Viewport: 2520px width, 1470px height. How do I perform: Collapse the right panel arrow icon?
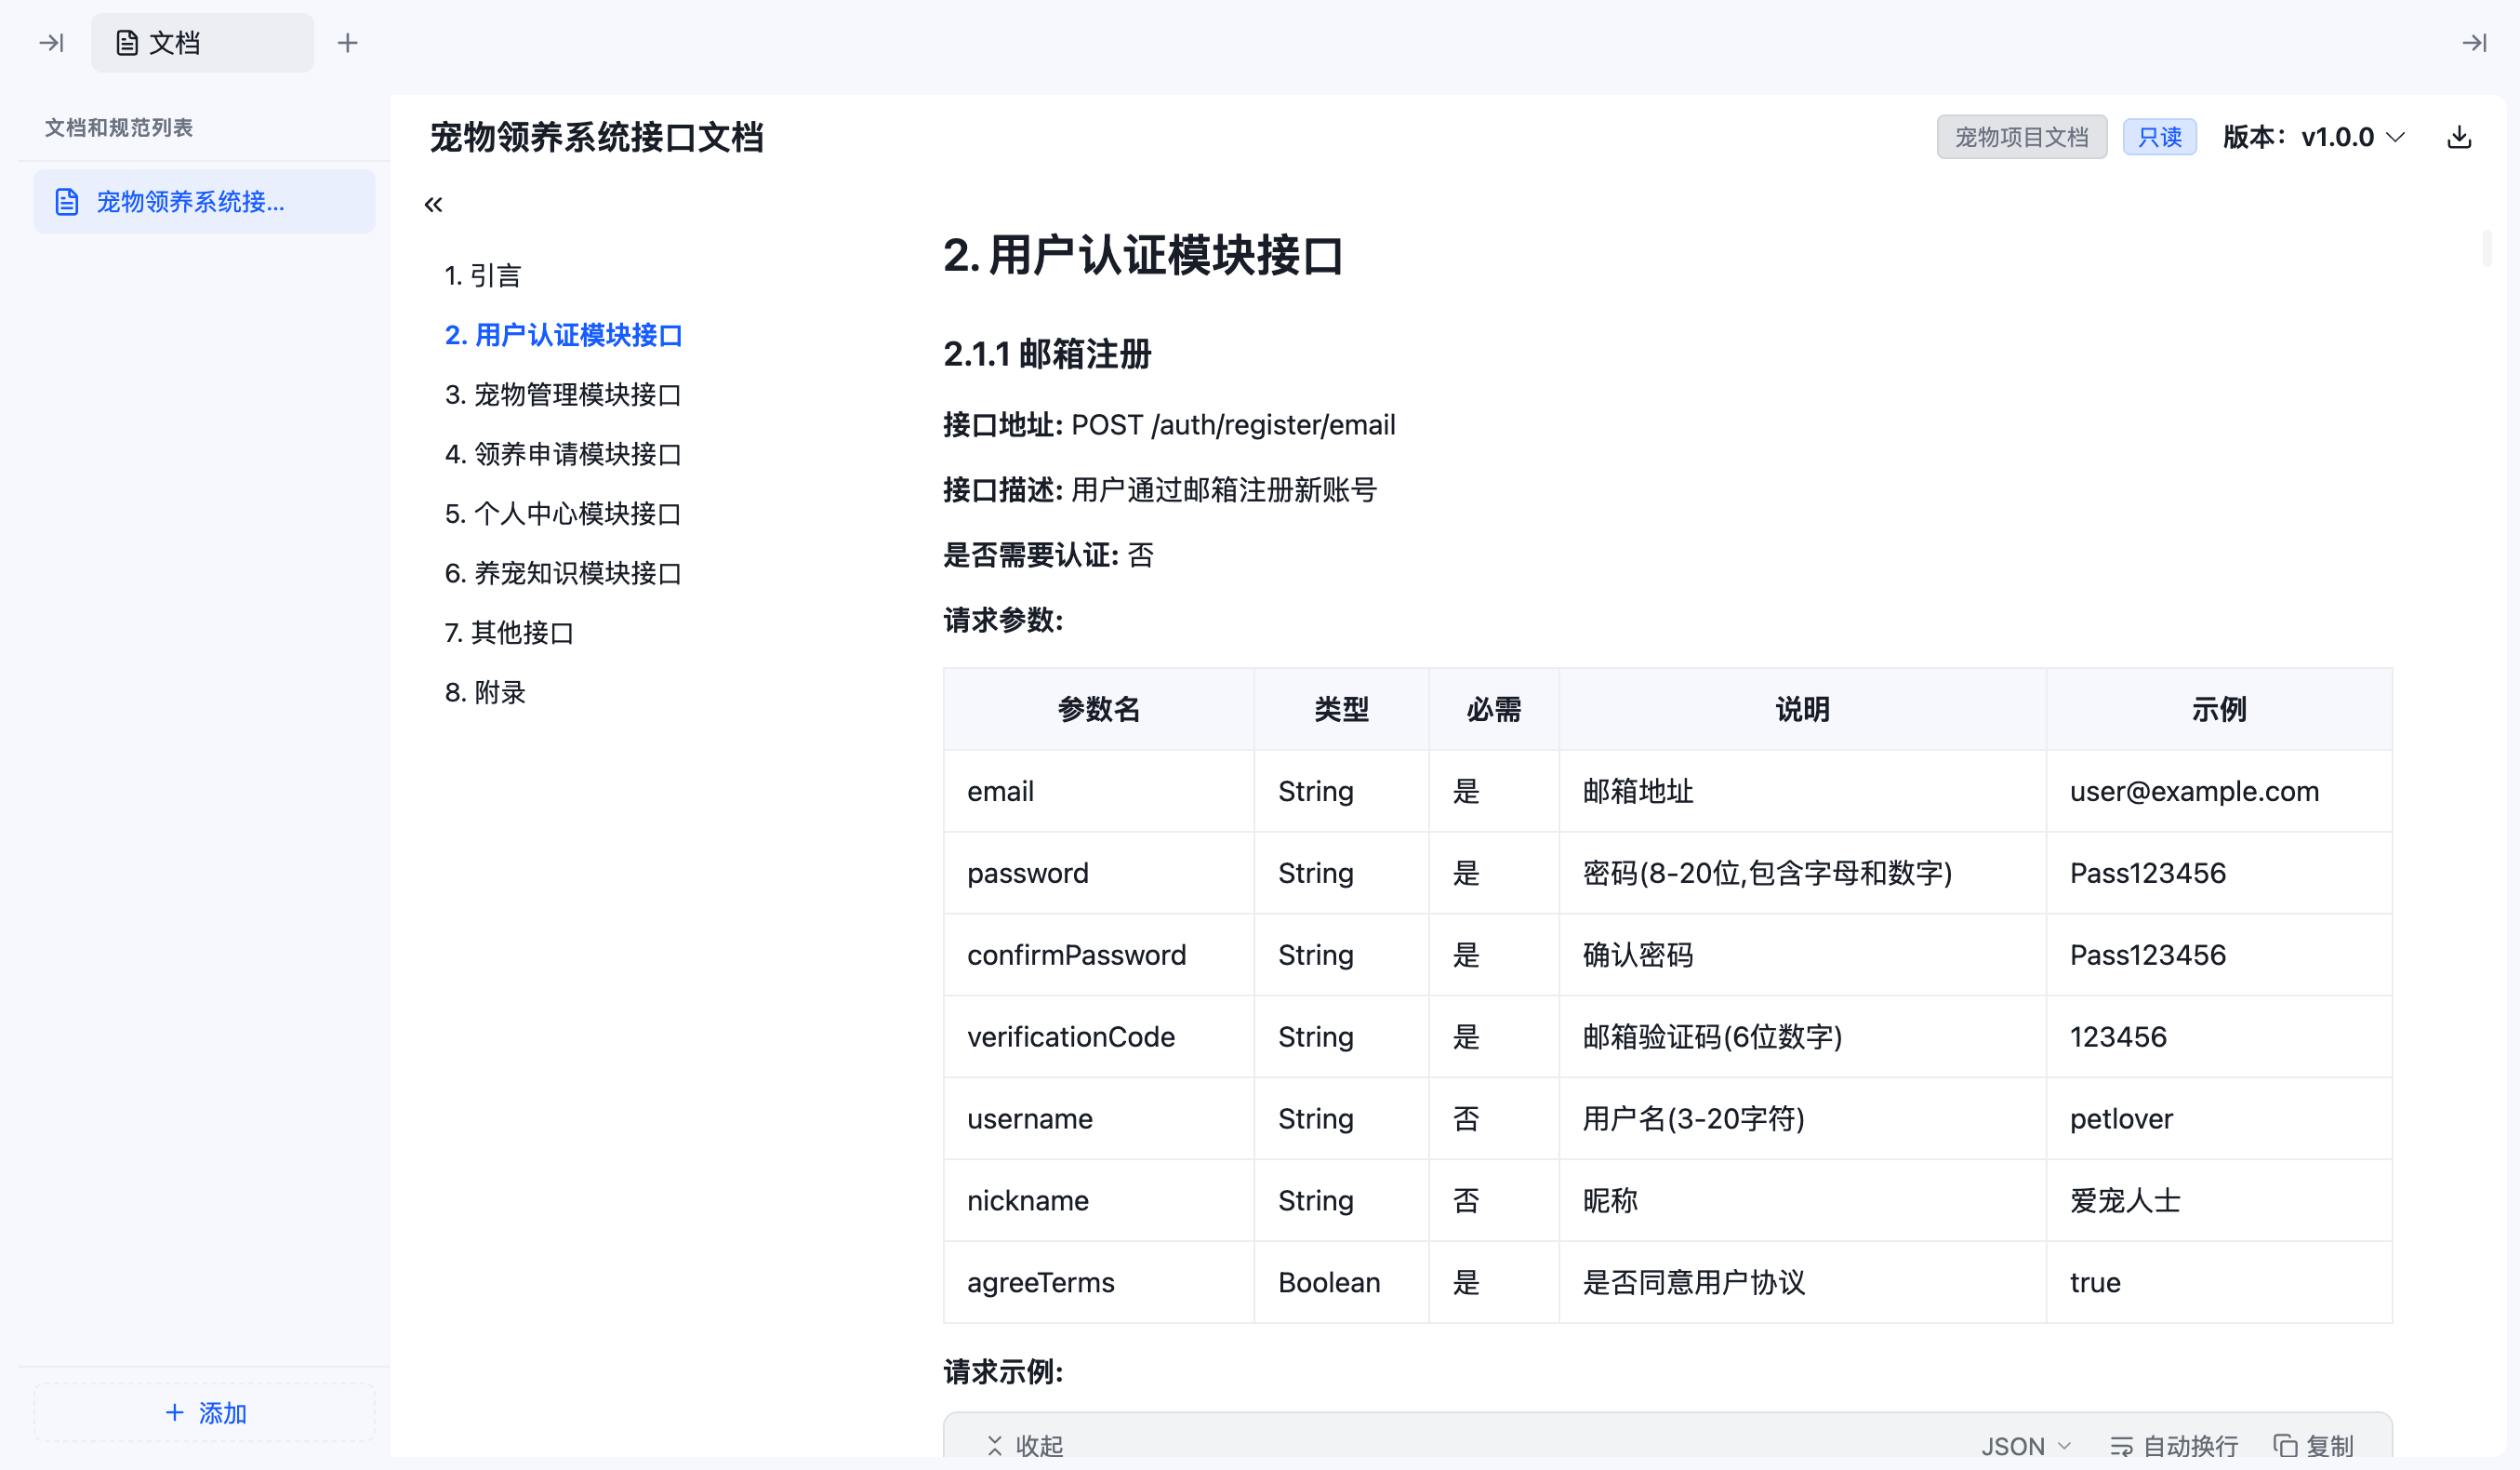(2474, 43)
